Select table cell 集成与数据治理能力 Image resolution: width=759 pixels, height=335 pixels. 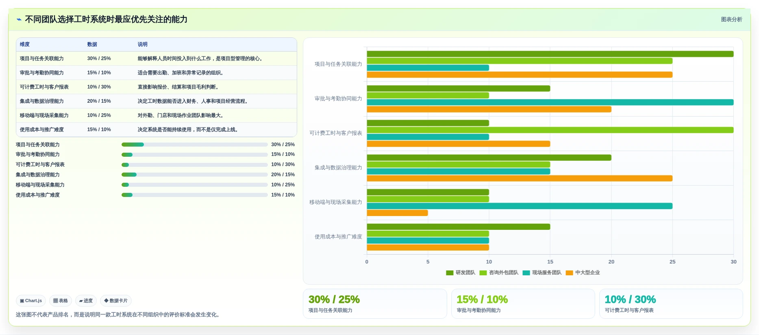(x=42, y=101)
